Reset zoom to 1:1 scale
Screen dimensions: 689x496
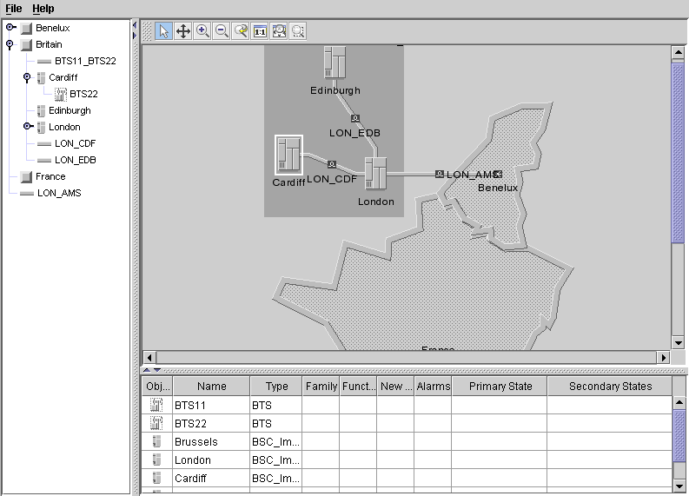(x=260, y=31)
